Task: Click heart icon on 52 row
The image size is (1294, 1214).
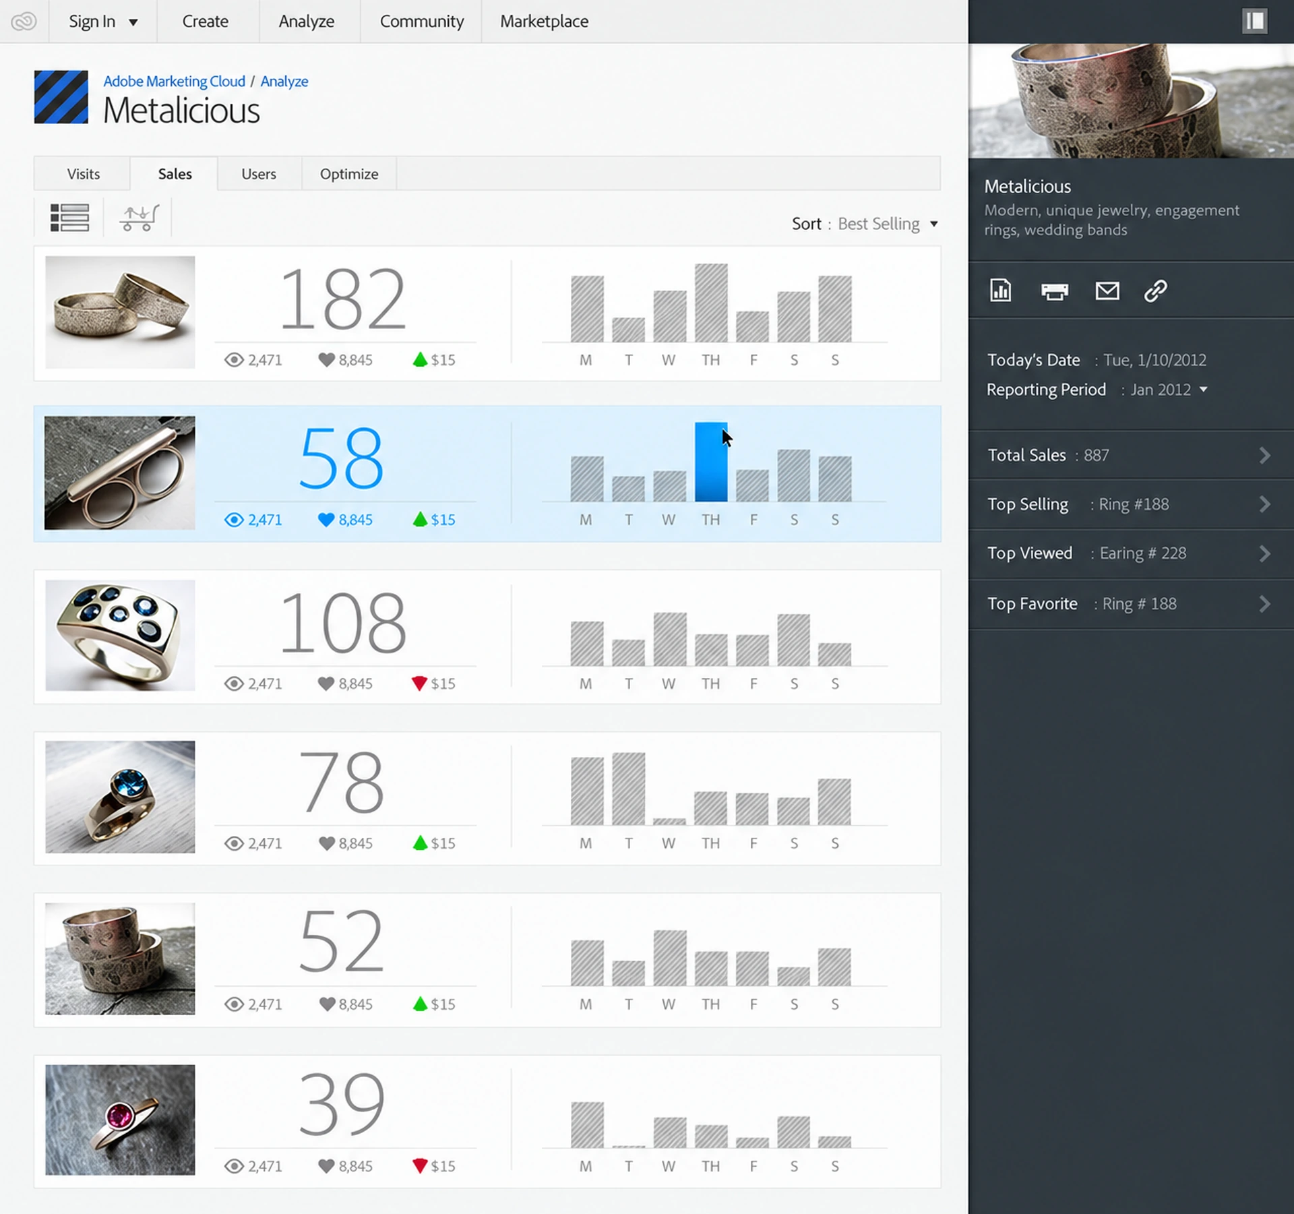Action: pos(327,1004)
